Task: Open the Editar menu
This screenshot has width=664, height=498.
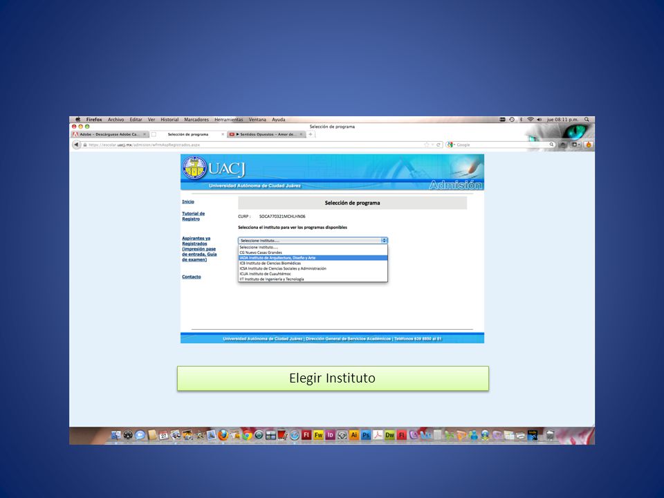Action: (136, 120)
